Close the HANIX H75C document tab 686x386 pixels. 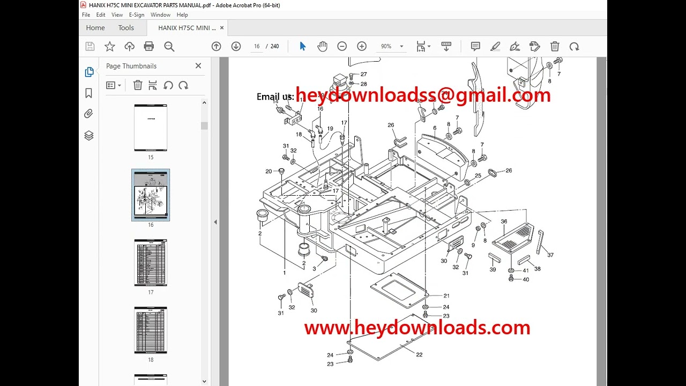(x=222, y=28)
